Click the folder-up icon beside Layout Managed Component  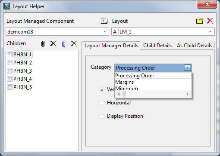(x=104, y=21)
